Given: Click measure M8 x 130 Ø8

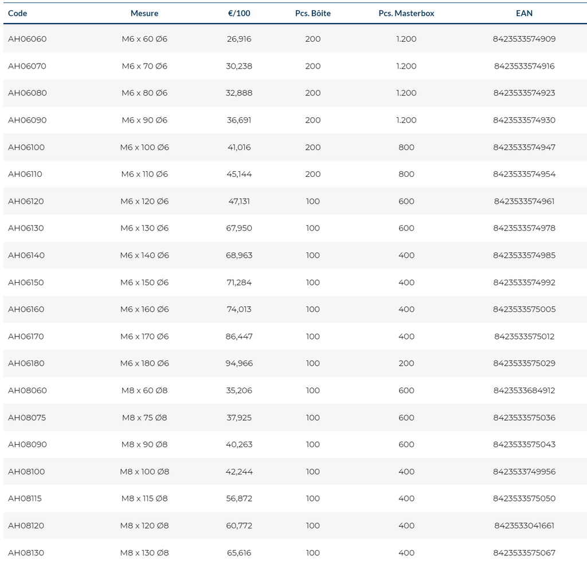Looking at the screenshot, I should coord(144,553).
